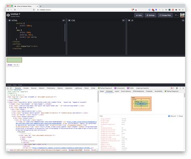Viewport: 191px width, 159px height.
Task: Toggle the Show all checkbox
Action: click(169, 116)
